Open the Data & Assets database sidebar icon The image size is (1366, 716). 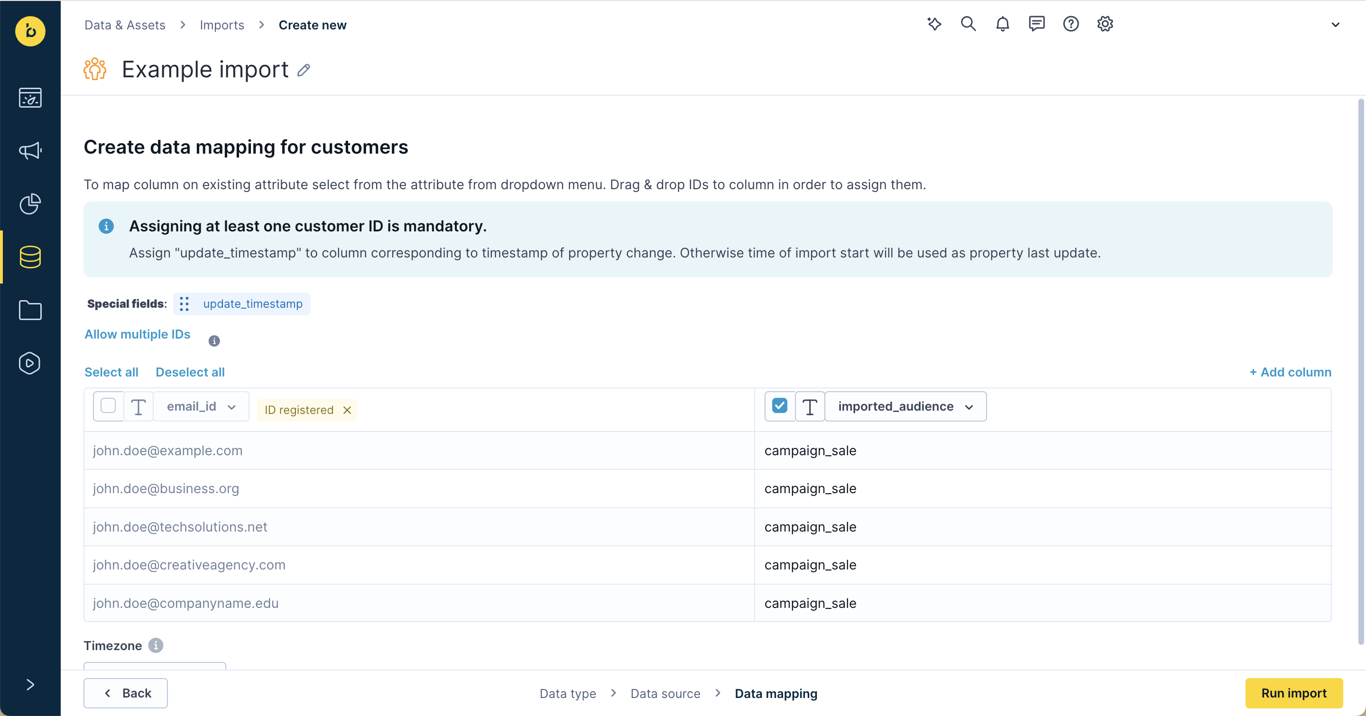[x=30, y=257]
